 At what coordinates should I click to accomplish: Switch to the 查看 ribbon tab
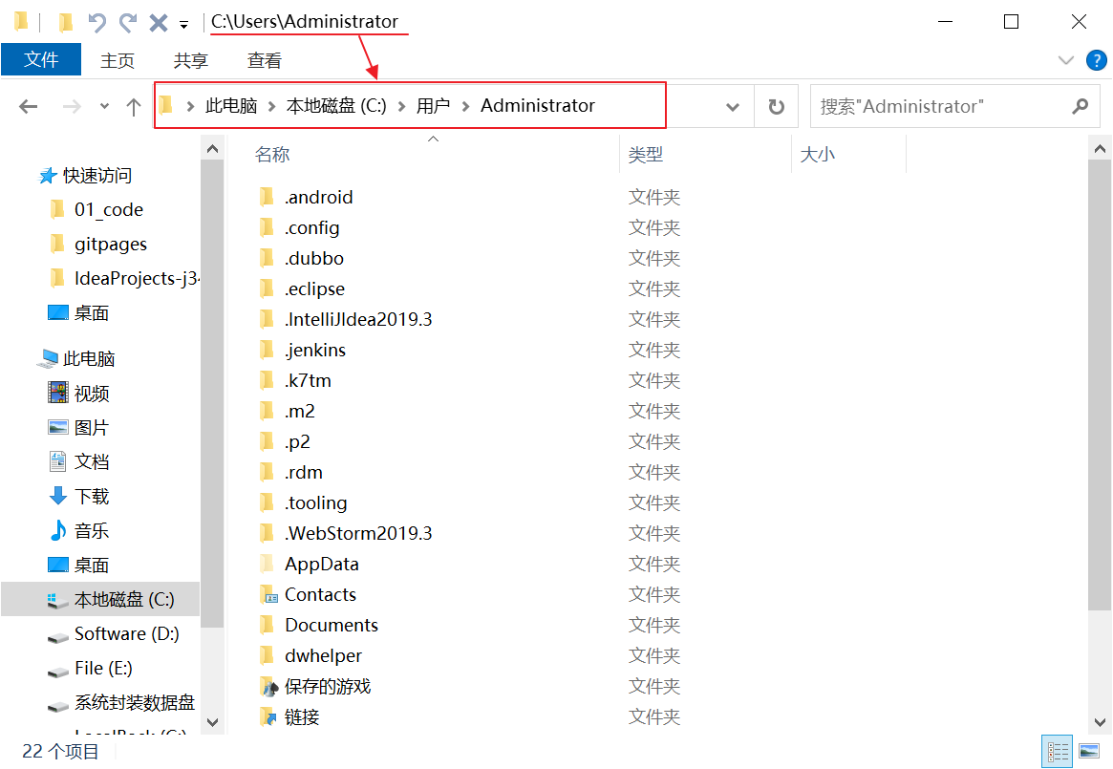tap(265, 60)
